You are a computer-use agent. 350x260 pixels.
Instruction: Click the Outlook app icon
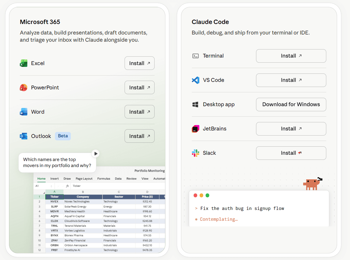click(24, 136)
